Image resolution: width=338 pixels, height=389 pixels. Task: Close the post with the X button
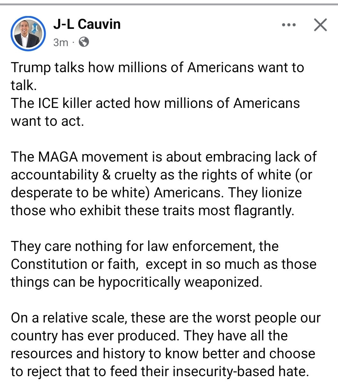[x=320, y=25]
